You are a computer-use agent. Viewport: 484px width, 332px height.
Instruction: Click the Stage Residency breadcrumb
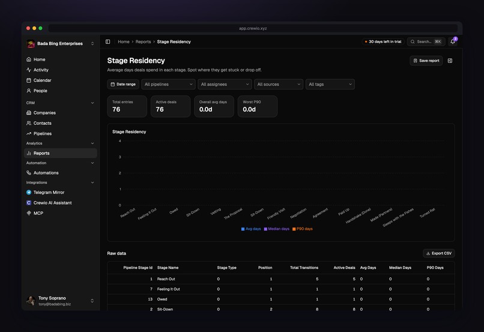coord(174,41)
